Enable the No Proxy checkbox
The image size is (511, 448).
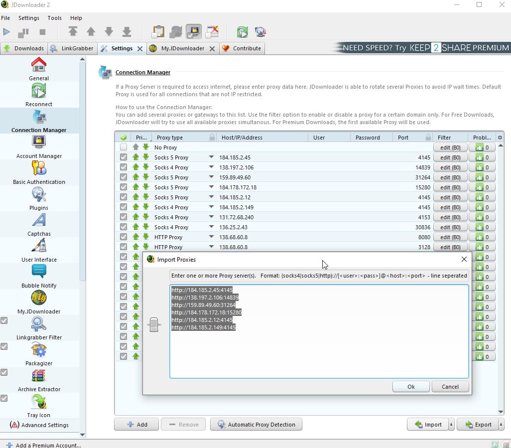pyautogui.click(x=124, y=148)
